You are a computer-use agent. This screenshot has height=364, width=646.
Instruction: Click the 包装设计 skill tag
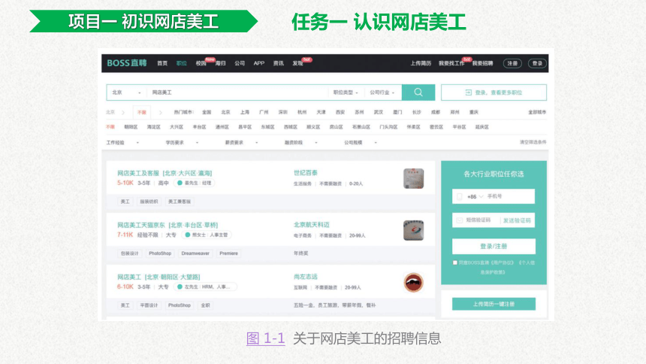coord(130,253)
